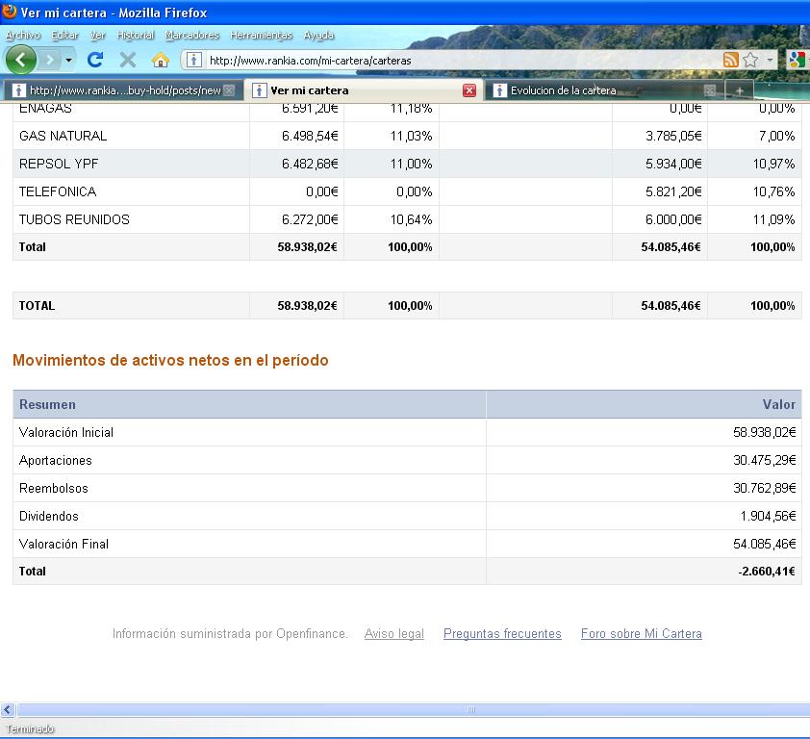Reload the current page

95,60
